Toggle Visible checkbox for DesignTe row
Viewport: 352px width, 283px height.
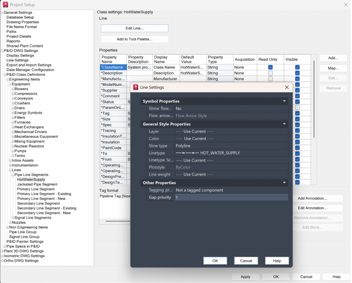point(297,182)
